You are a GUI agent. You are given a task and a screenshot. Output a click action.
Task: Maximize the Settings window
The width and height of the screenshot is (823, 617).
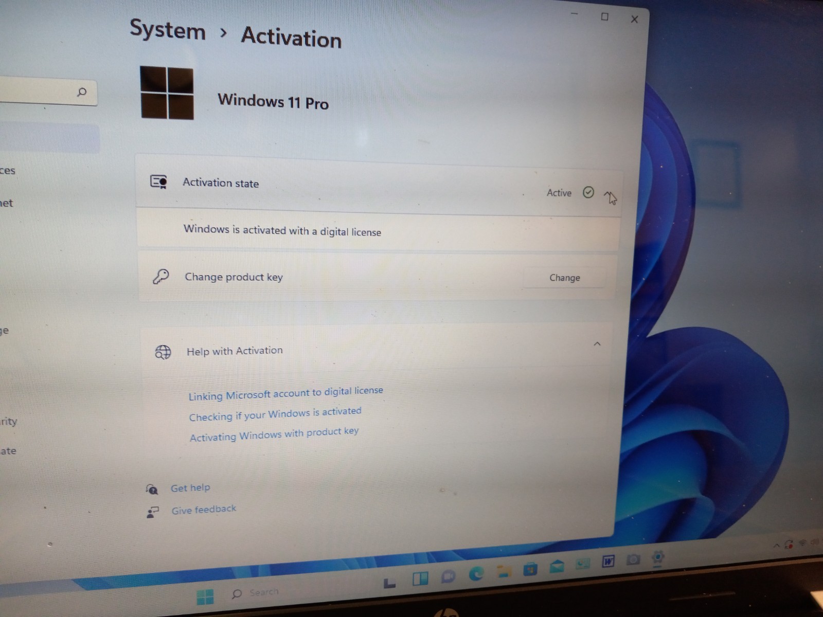click(605, 17)
